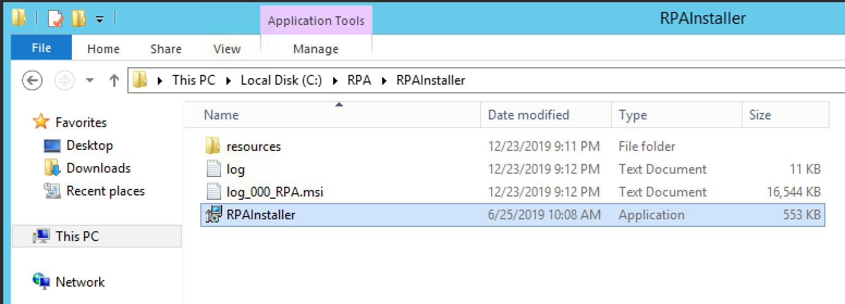Screen dimensions: 845x304
Task: Open the Customize Quick Access Toolbar arrow
Action: (x=100, y=20)
